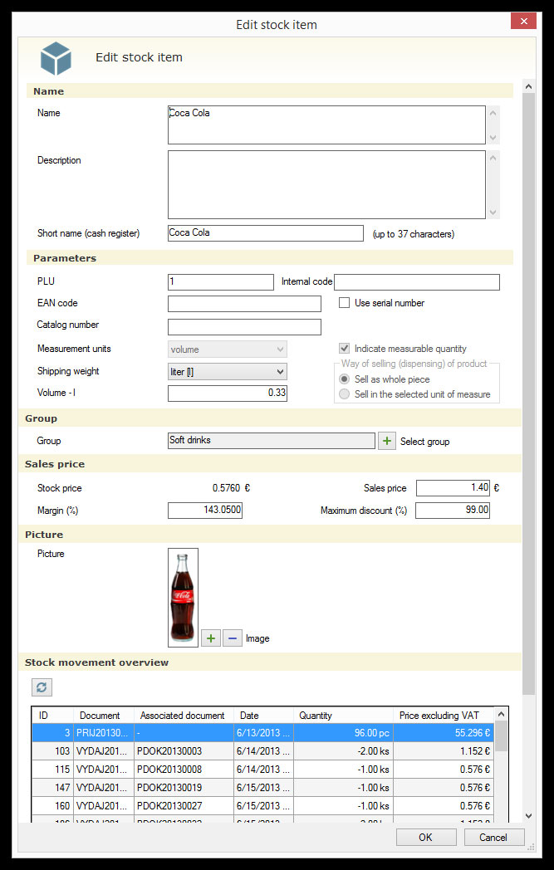Image resolution: width=554 pixels, height=870 pixels.
Task: Focus the Description text area
Action: [326, 185]
